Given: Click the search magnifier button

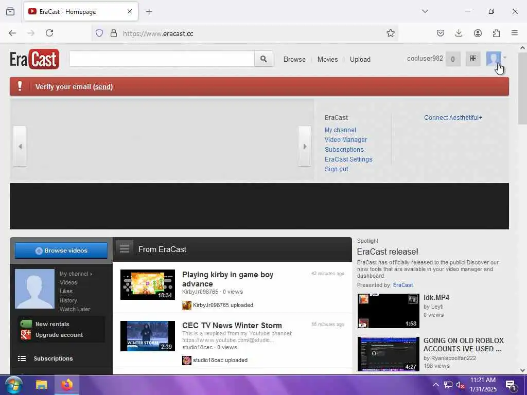Looking at the screenshot, I should (263, 59).
